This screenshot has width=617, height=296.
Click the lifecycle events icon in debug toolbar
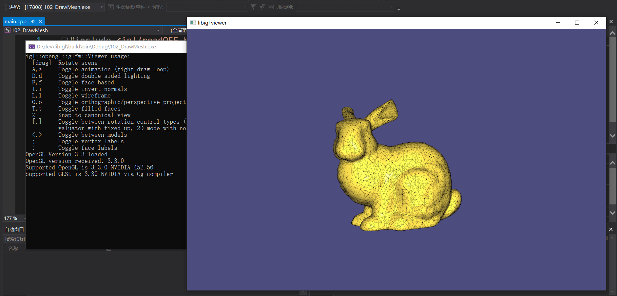[111, 7]
